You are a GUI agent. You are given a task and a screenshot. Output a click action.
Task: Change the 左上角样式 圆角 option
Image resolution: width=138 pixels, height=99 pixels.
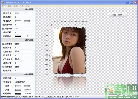pyautogui.click(x=24, y=44)
